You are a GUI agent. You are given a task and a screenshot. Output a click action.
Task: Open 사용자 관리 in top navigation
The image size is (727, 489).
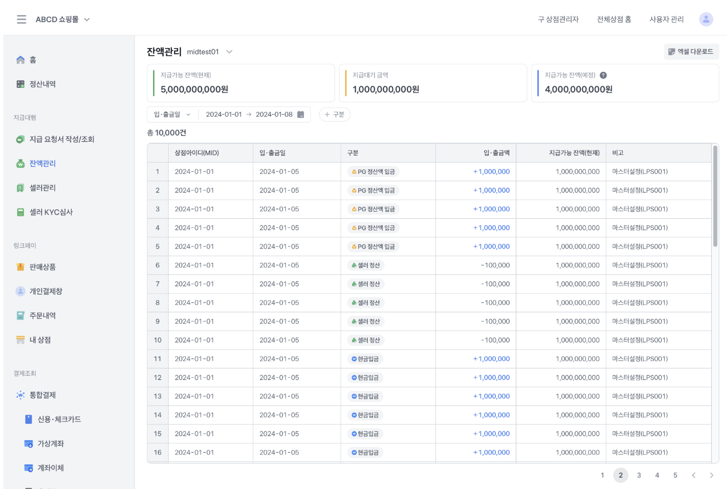coord(666,19)
